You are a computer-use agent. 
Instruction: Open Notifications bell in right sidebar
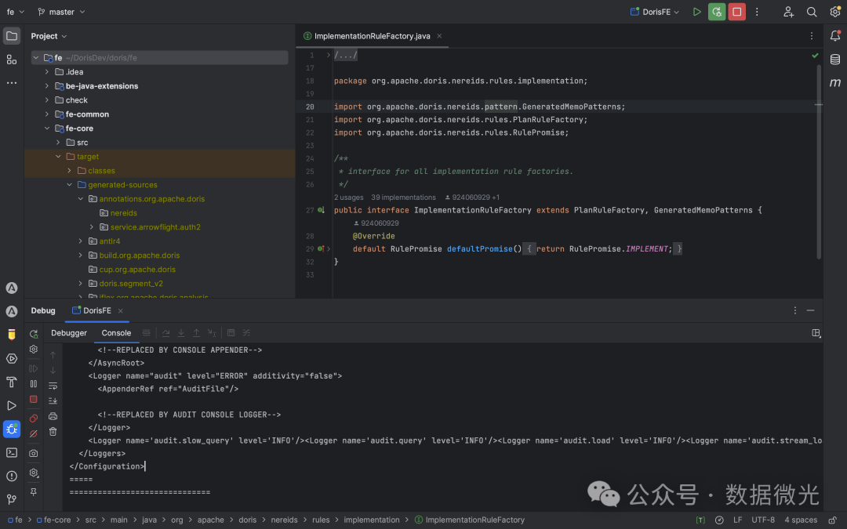point(835,35)
